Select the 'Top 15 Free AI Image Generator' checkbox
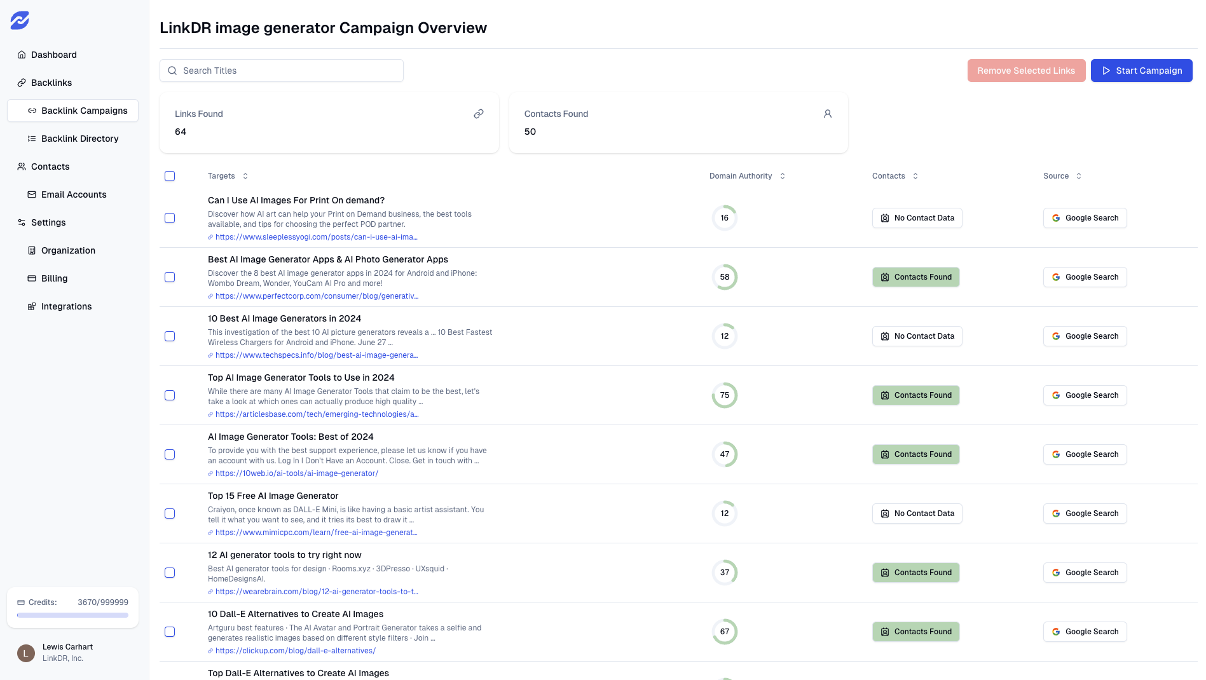The height and width of the screenshot is (680, 1206). 170,513
